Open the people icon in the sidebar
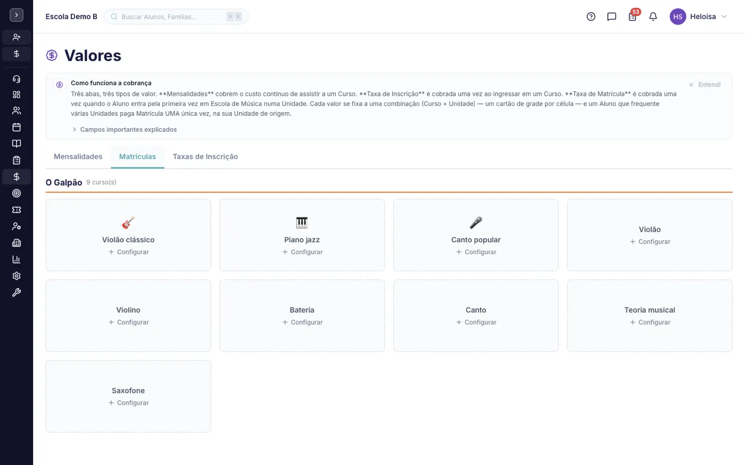 16,111
